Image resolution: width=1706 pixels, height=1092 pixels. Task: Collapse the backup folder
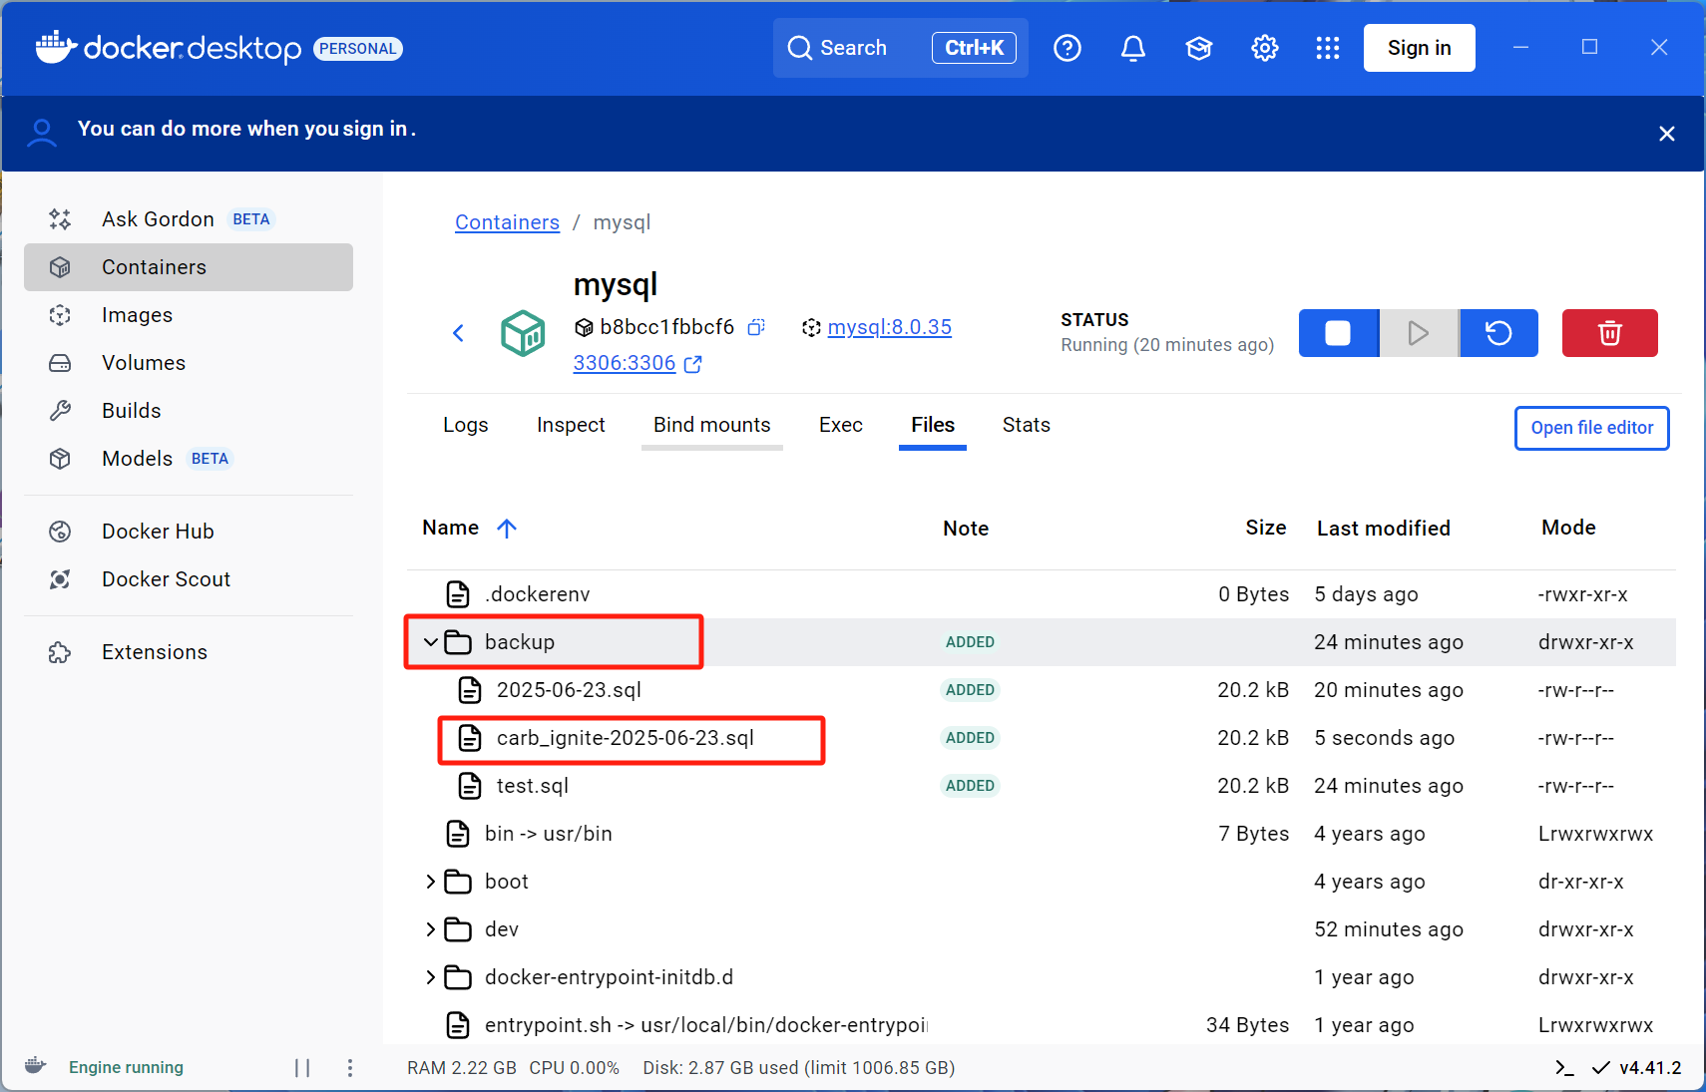[x=431, y=642]
